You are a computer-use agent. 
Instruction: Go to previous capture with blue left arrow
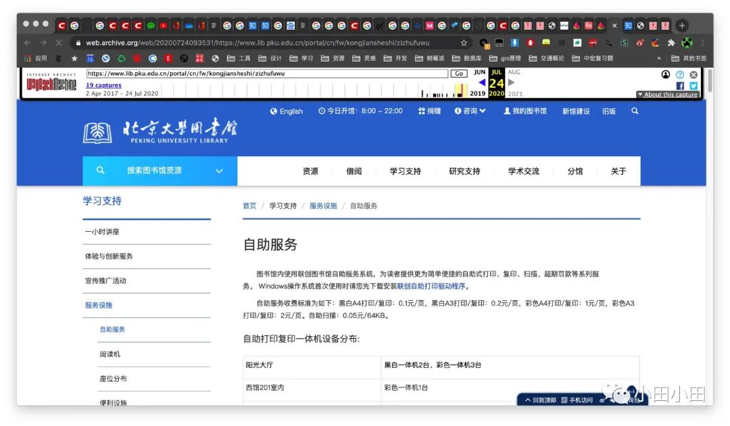(482, 82)
